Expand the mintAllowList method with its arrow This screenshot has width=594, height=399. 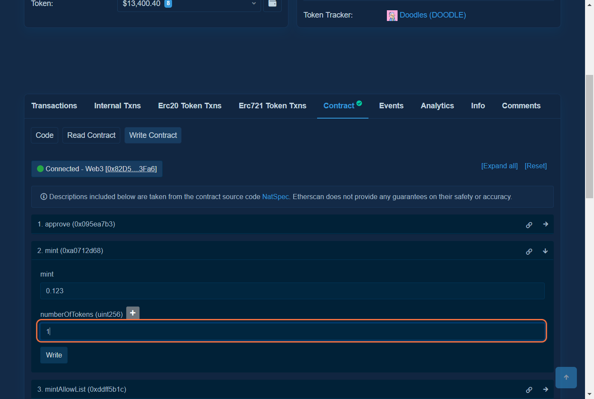546,389
